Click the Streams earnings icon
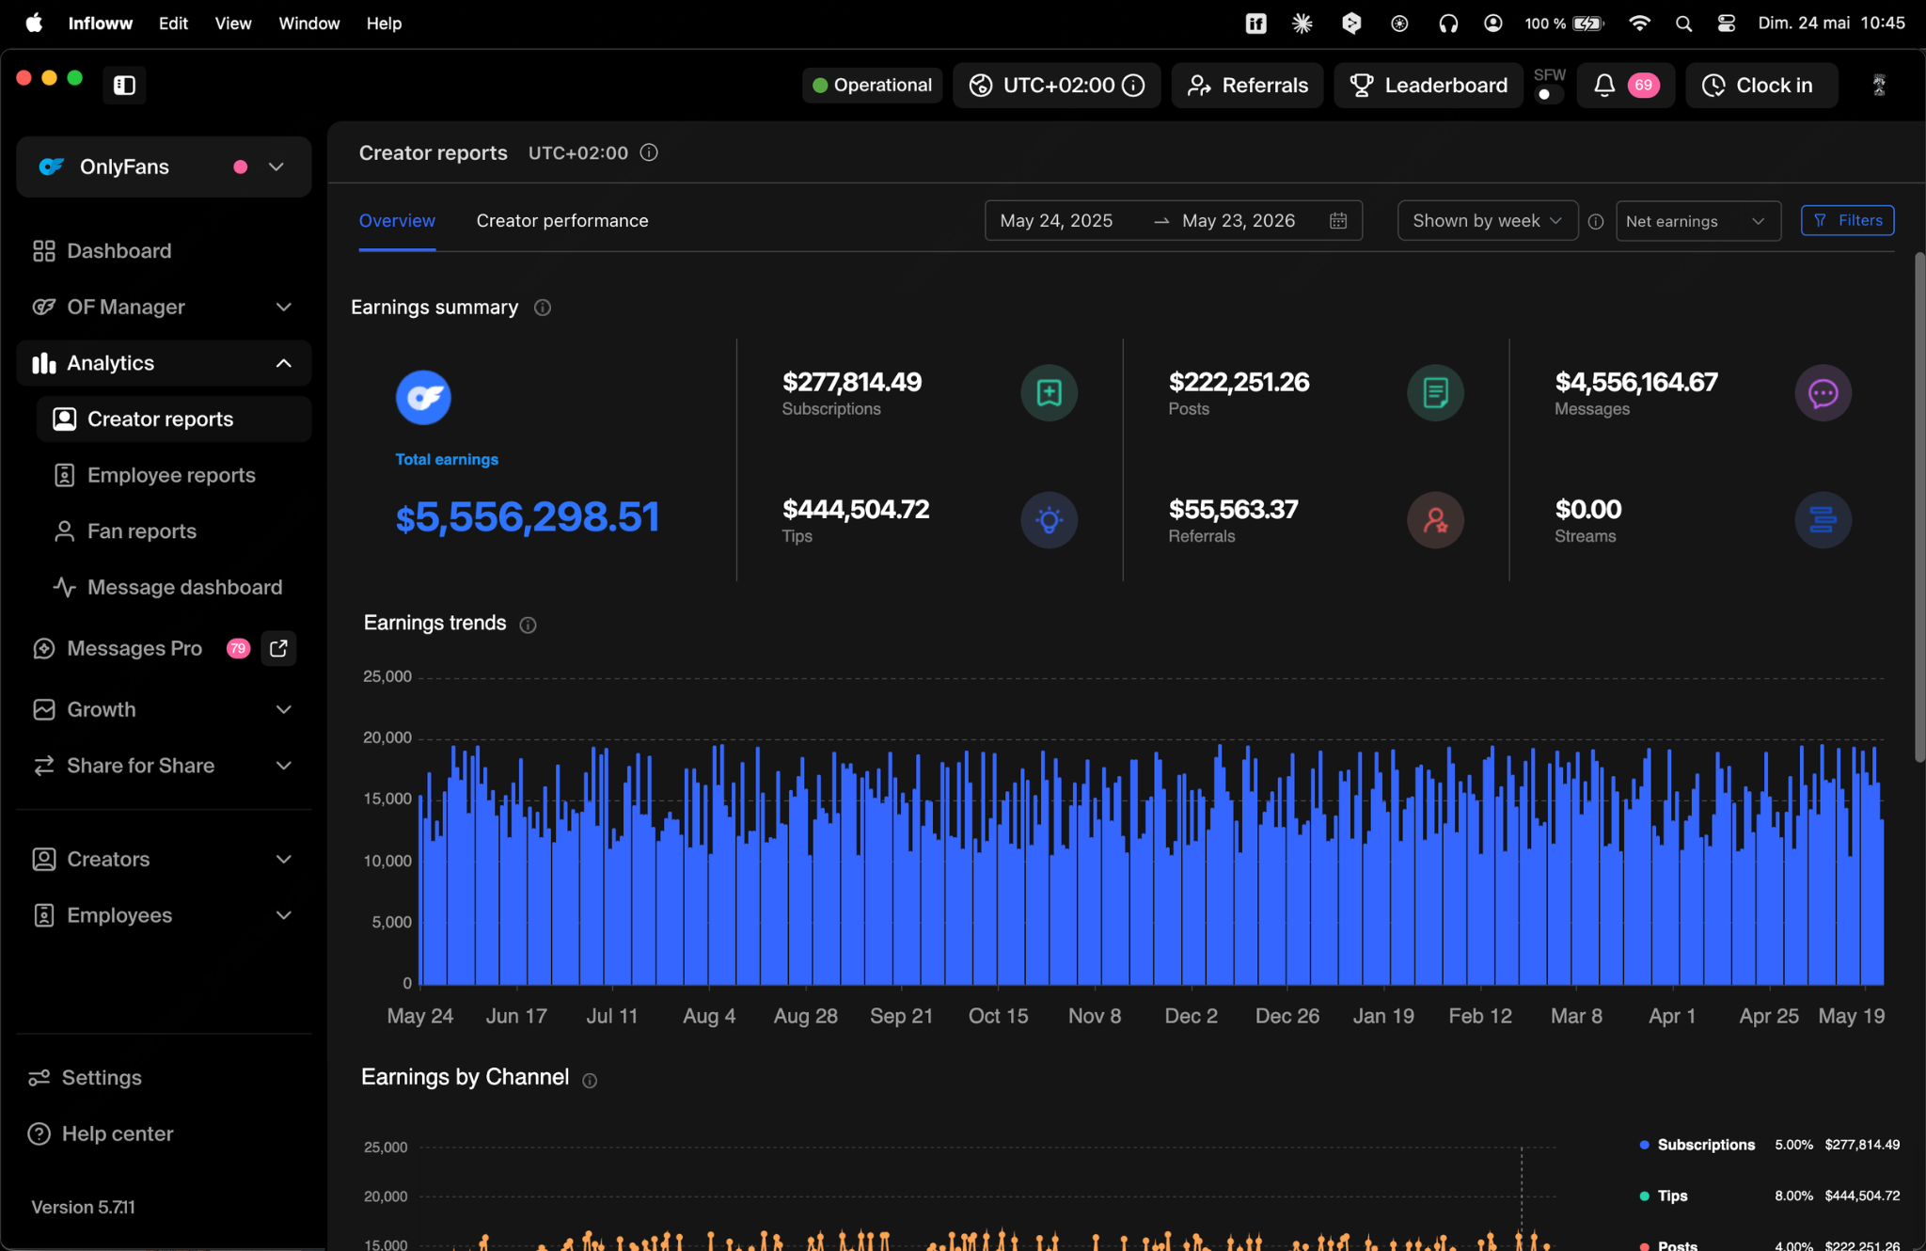 [x=1823, y=520]
